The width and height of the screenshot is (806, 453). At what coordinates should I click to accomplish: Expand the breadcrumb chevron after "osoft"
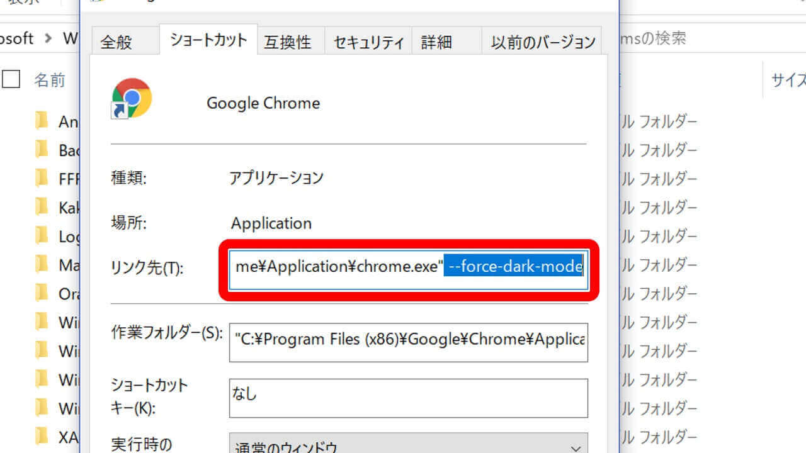click(x=48, y=38)
